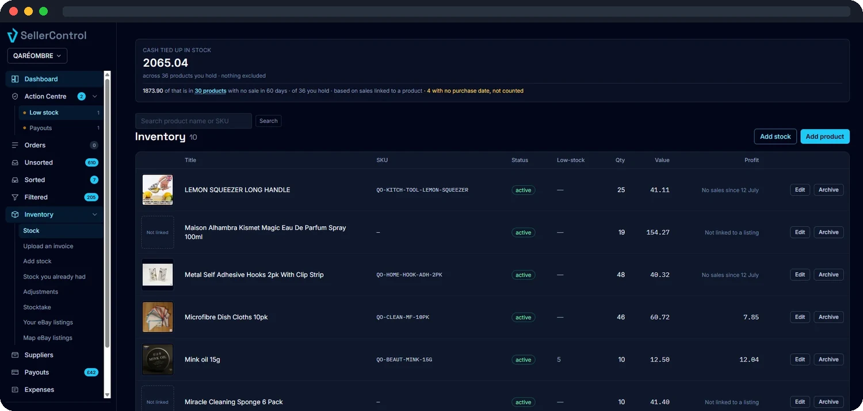Archive the Mink oil 15g product
Image resolution: width=863 pixels, height=411 pixels.
tap(828, 359)
